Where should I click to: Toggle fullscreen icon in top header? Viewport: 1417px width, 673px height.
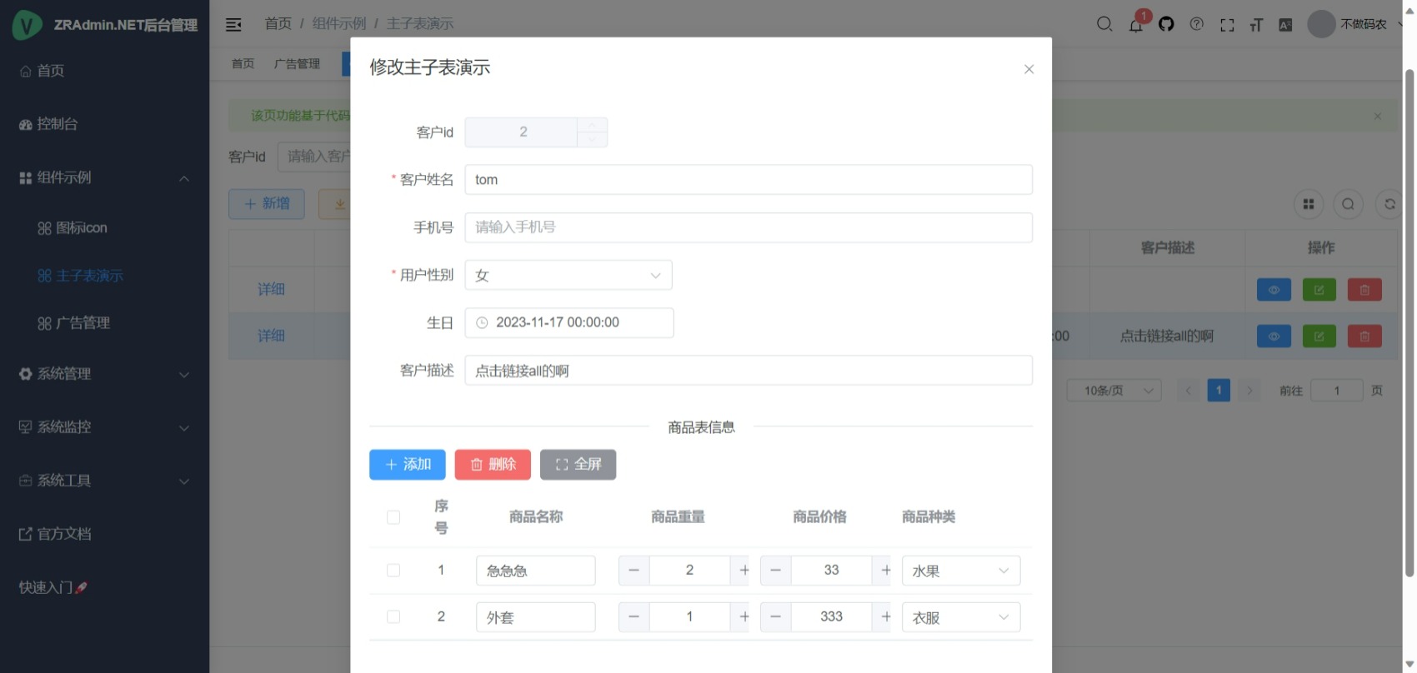(x=1227, y=25)
